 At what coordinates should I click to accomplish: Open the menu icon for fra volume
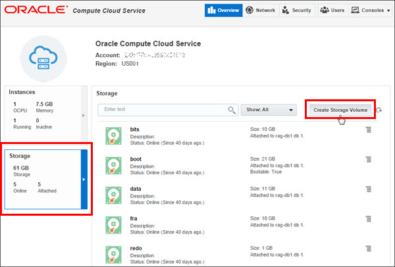369,219
